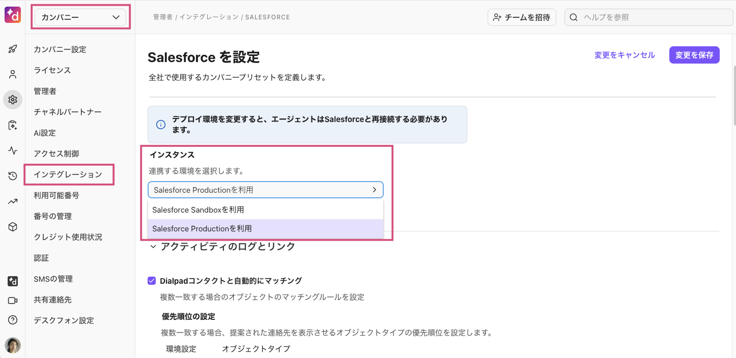Click 変更をキャンセル link

pyautogui.click(x=625, y=55)
